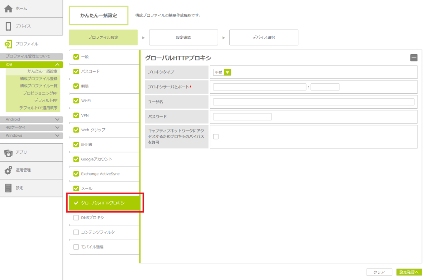
Task: Click the クリア button
Action: point(379,272)
